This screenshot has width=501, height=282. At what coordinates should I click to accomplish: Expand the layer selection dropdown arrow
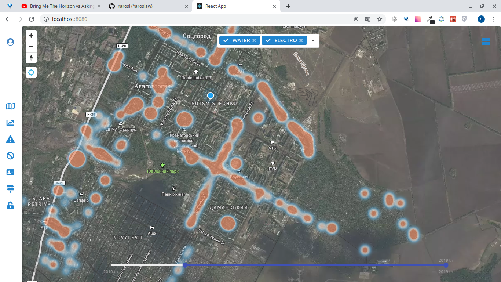313,41
